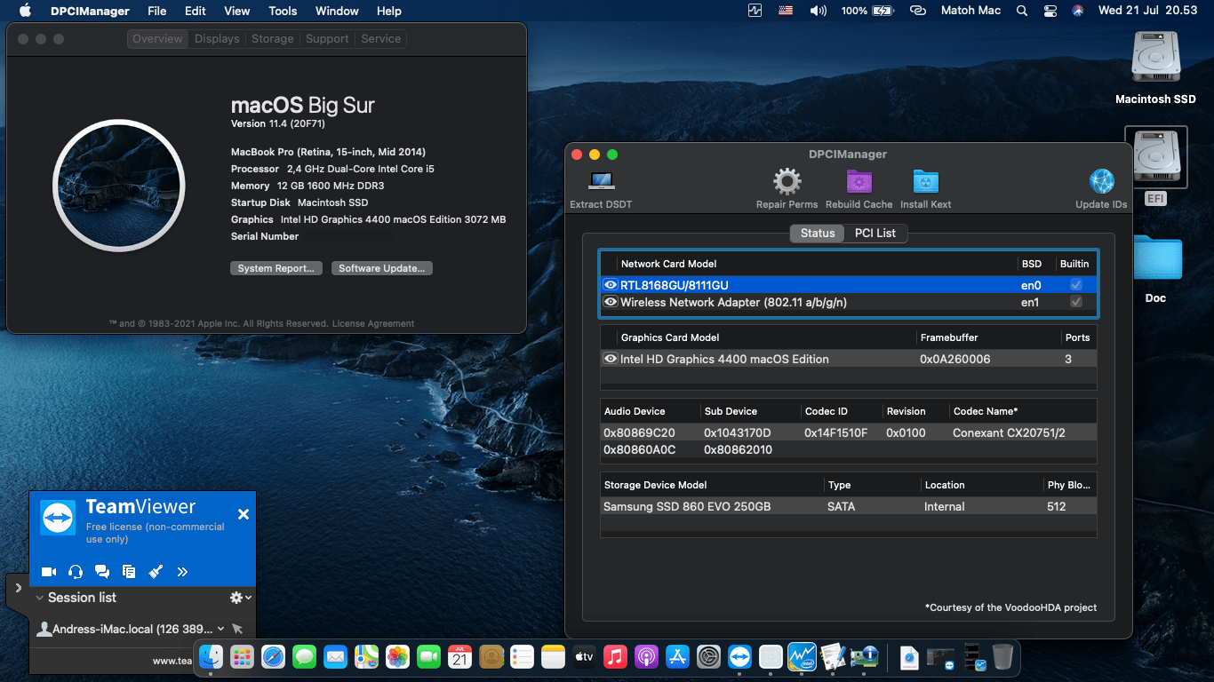Select the Status tab in DPCIManager
1214x682 pixels.
point(818,233)
